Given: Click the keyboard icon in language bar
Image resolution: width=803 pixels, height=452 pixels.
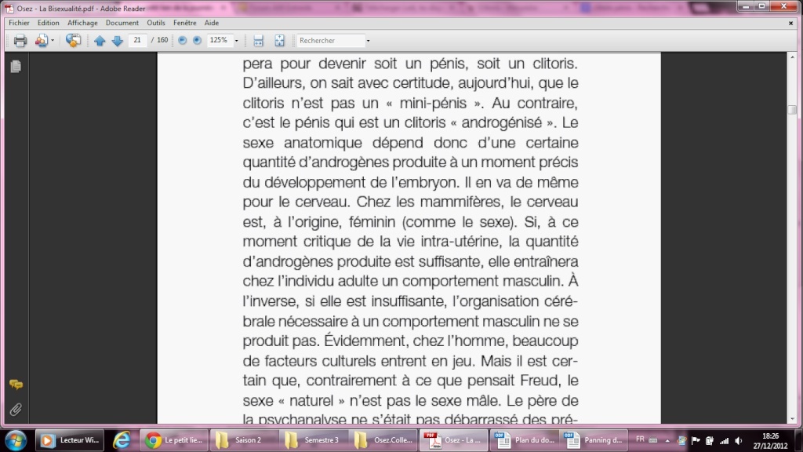Looking at the screenshot, I should 653,440.
